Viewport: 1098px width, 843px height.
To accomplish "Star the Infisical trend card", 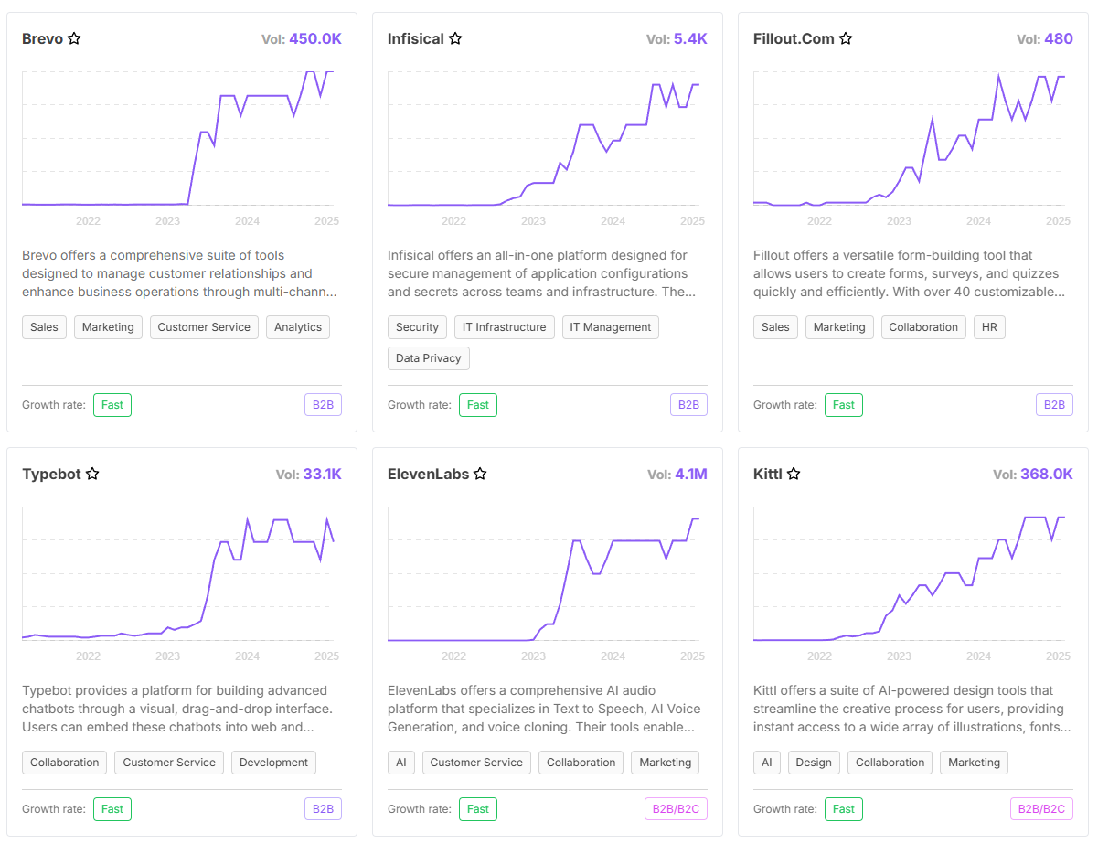I will coord(455,38).
